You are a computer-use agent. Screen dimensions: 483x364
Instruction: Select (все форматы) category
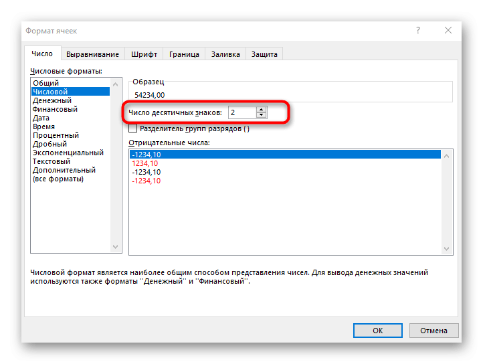pyautogui.click(x=70, y=179)
